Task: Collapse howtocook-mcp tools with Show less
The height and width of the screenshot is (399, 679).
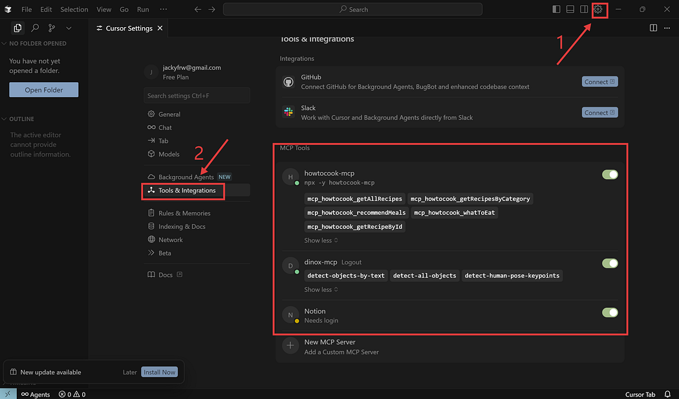Action: pyautogui.click(x=321, y=241)
